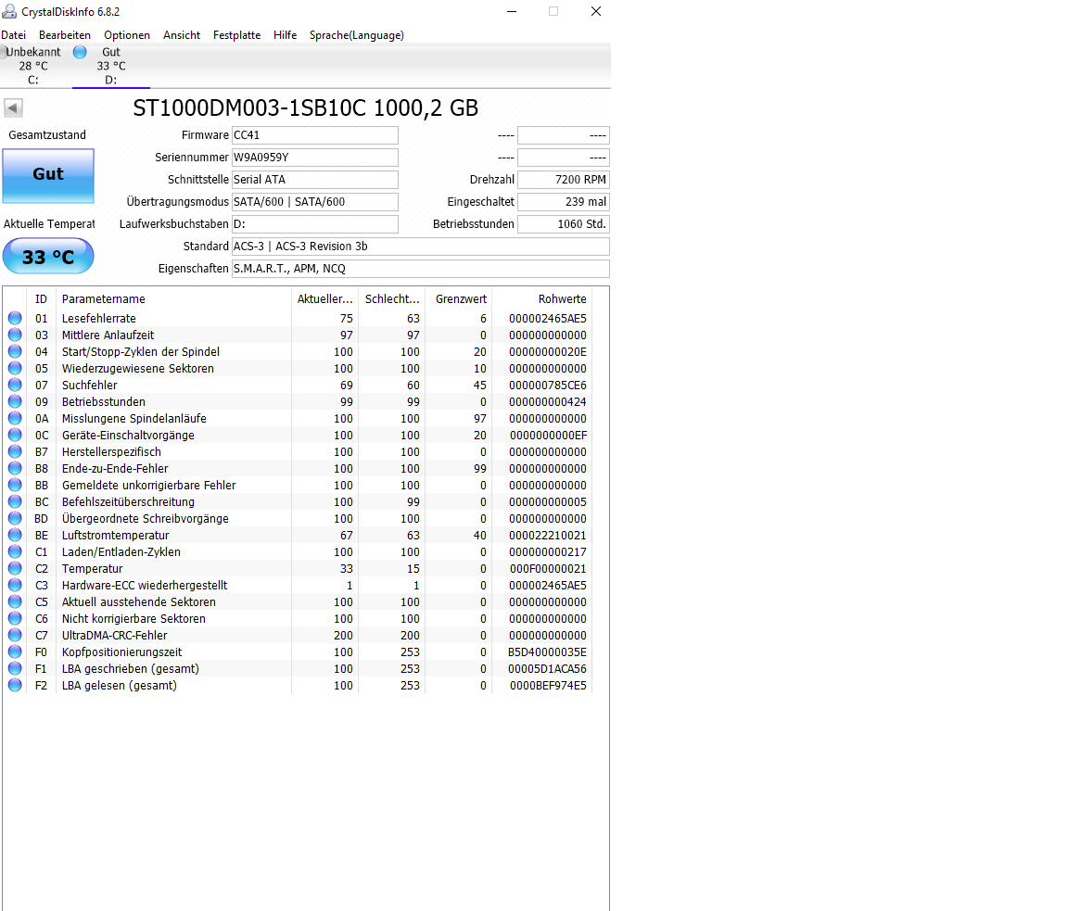Click status orb of Geräte-Einschaltvorgänge row

pos(15,435)
